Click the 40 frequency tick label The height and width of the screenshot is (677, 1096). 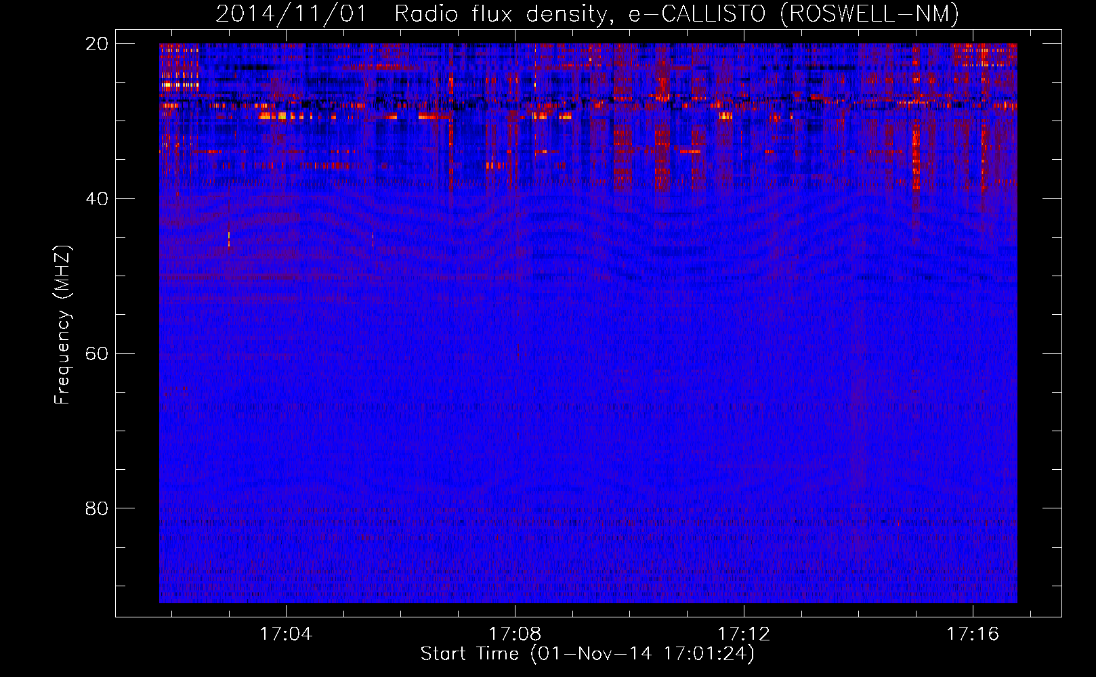tap(97, 199)
